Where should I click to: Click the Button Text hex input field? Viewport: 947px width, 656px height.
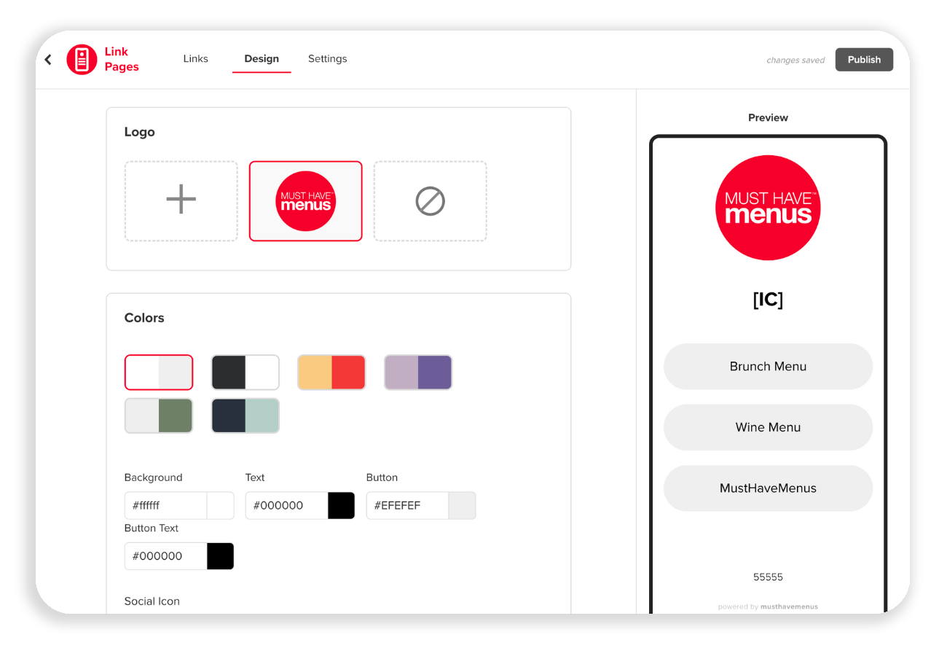(x=166, y=556)
